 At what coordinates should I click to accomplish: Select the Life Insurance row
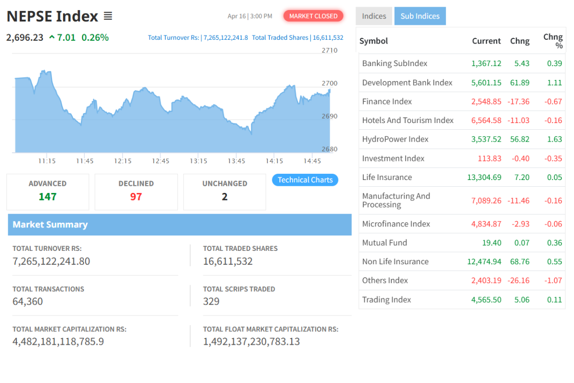click(462, 177)
